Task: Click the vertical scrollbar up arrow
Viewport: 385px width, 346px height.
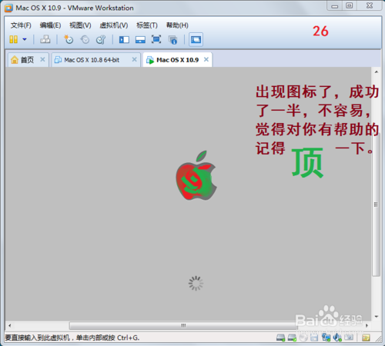Action: (x=376, y=72)
